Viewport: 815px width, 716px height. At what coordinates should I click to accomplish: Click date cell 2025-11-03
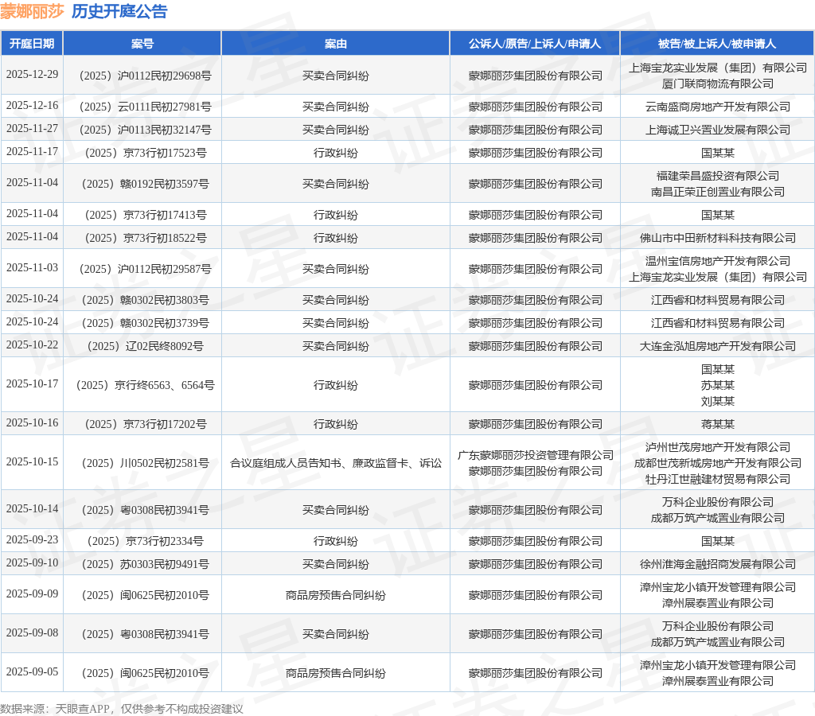point(32,267)
